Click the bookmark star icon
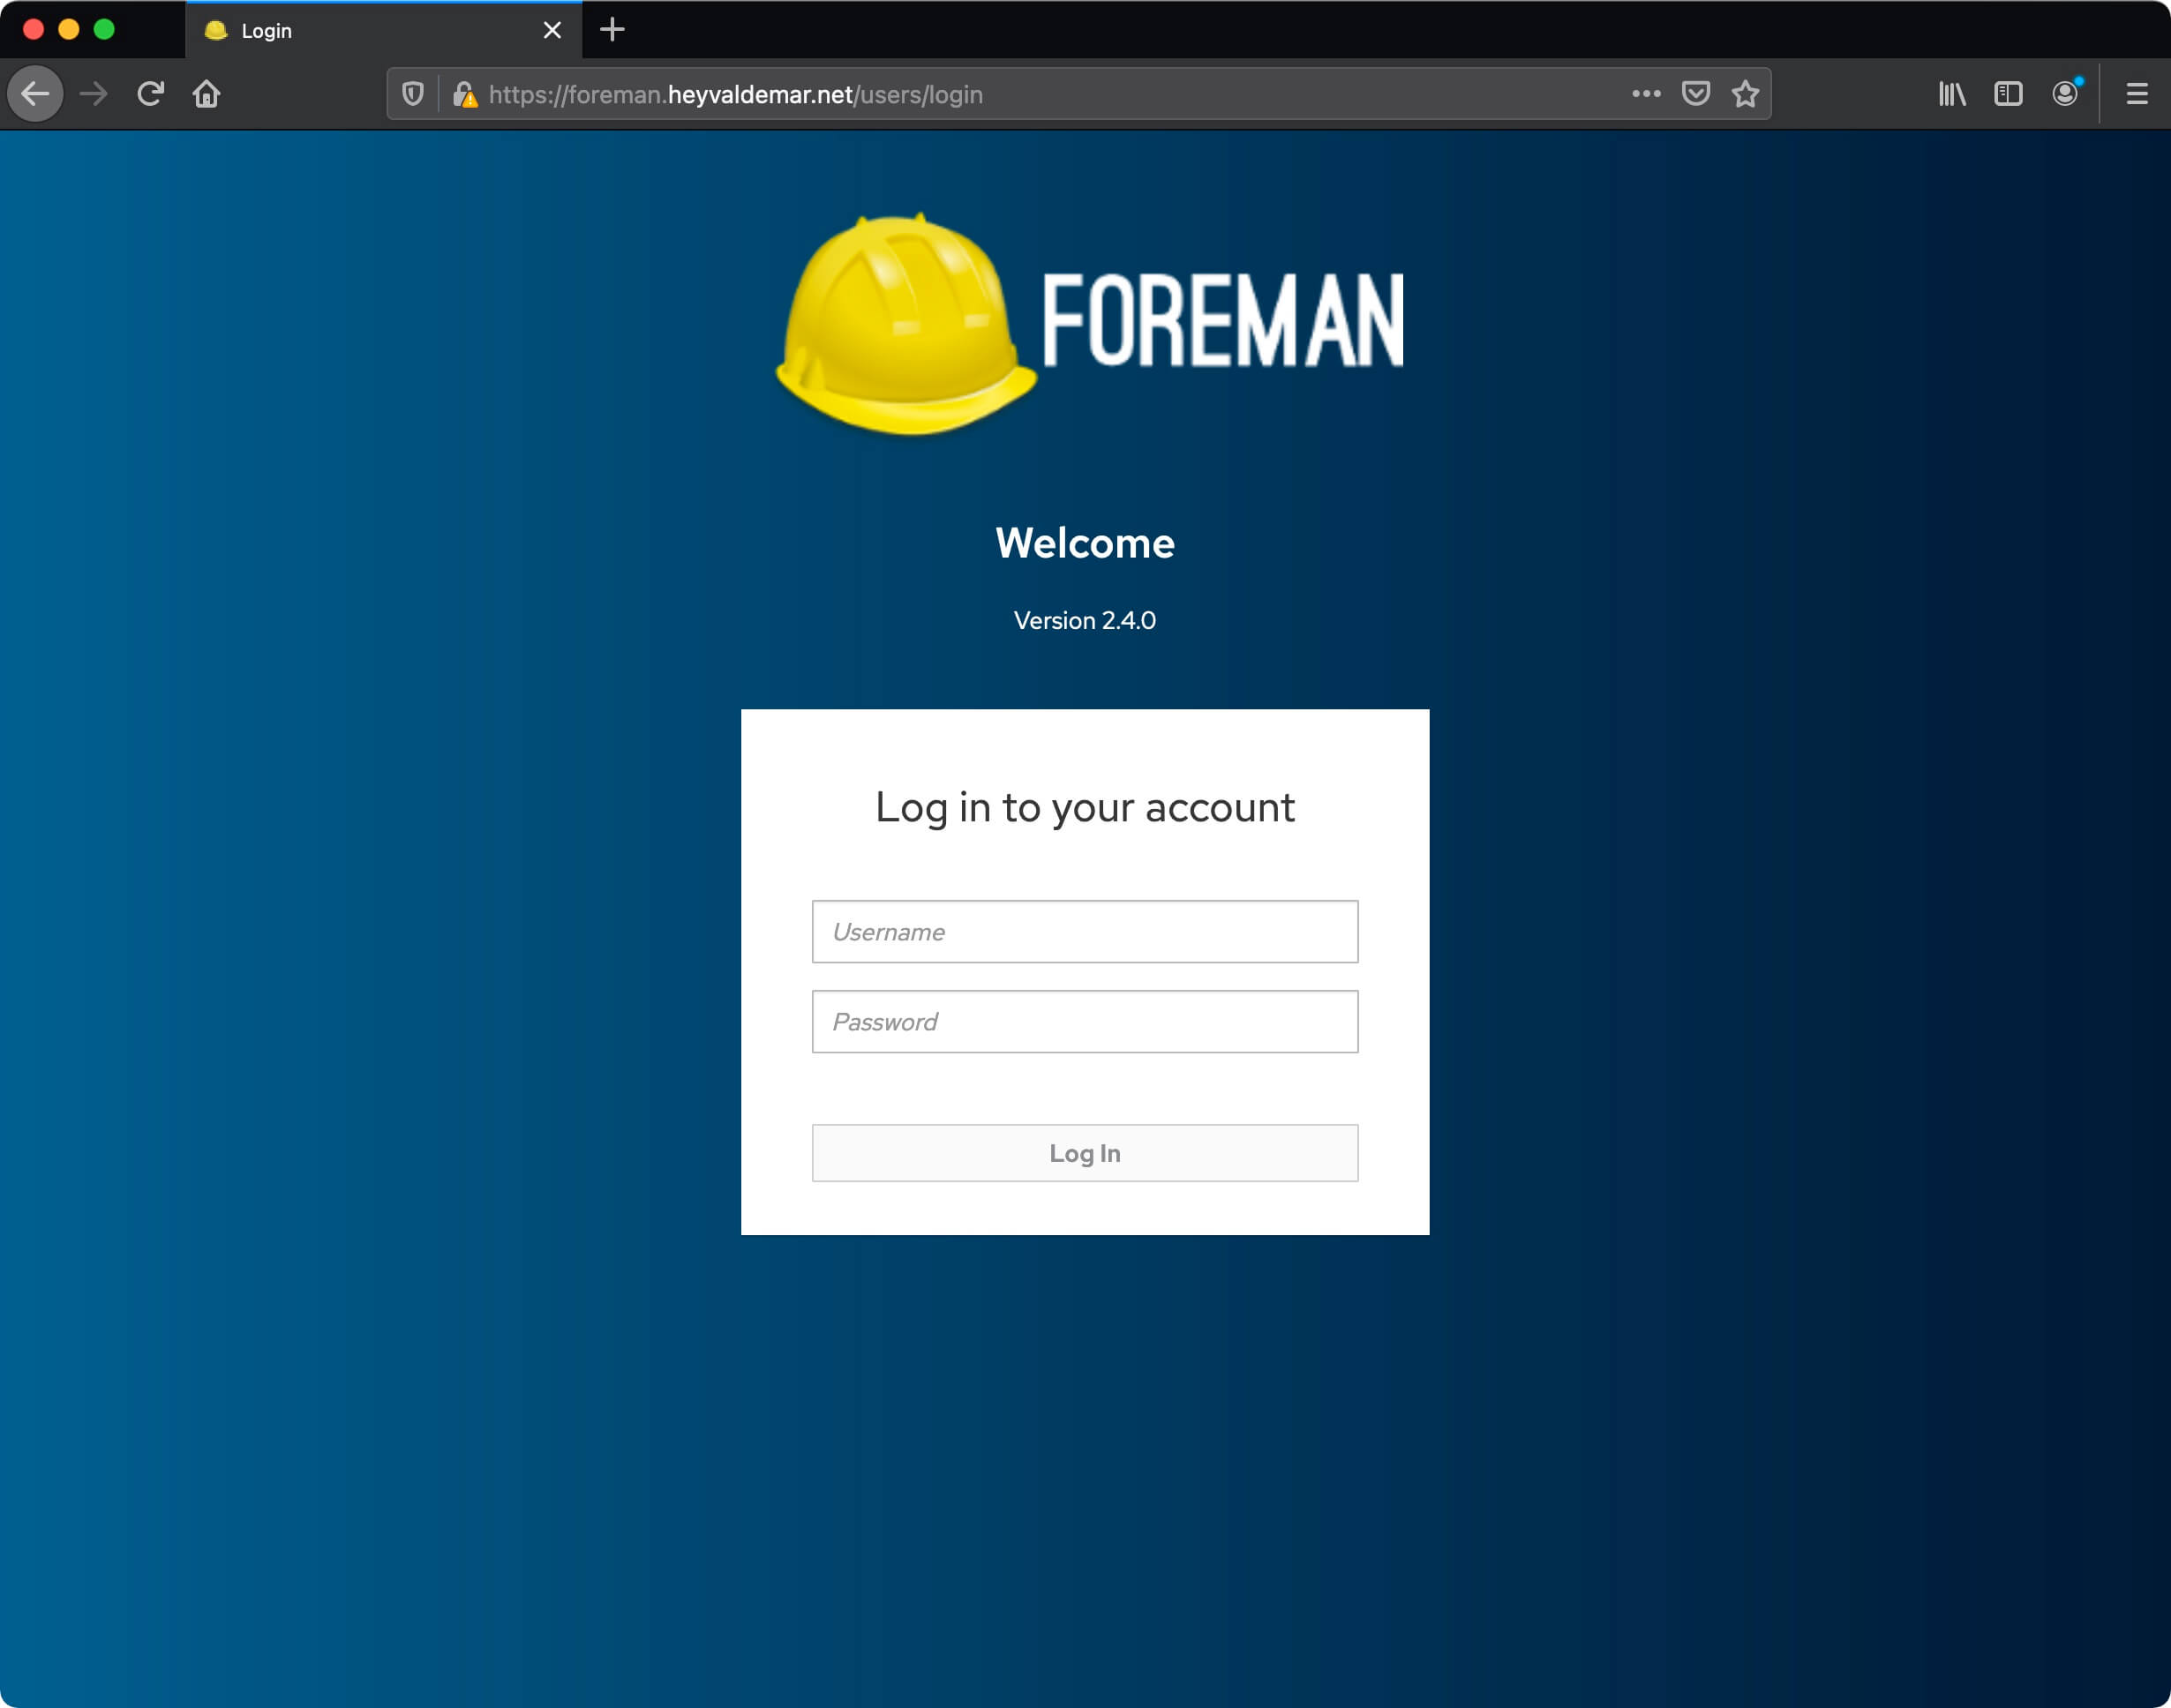 coord(1745,95)
